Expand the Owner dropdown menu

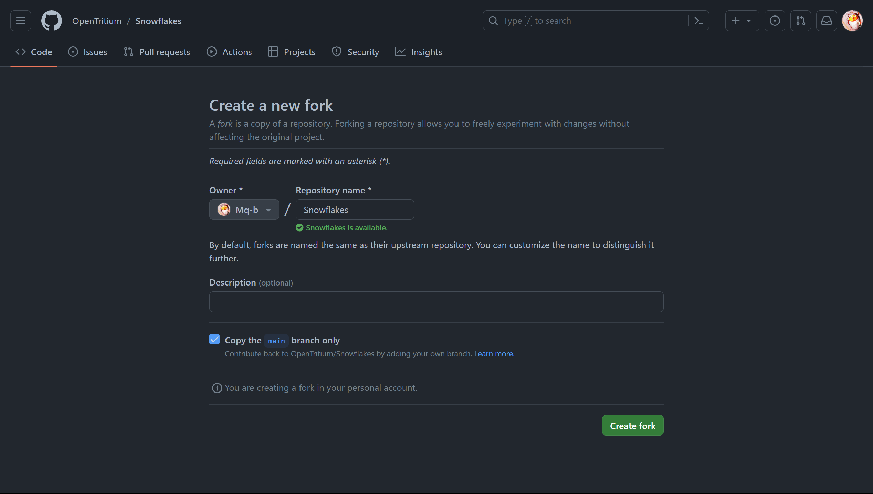click(x=244, y=209)
